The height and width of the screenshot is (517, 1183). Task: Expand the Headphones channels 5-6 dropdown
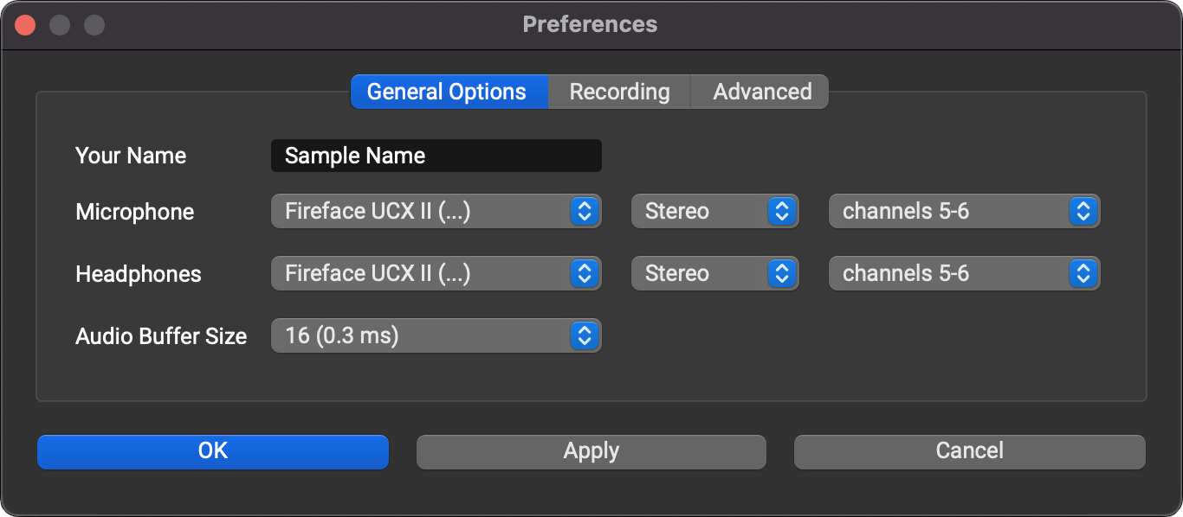tap(964, 273)
